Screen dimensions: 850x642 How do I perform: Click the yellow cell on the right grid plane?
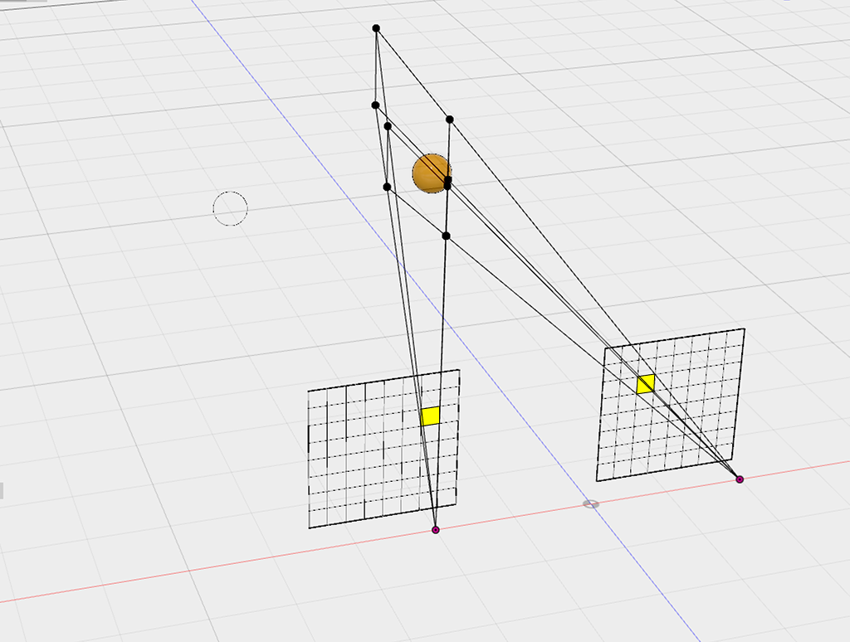point(646,383)
